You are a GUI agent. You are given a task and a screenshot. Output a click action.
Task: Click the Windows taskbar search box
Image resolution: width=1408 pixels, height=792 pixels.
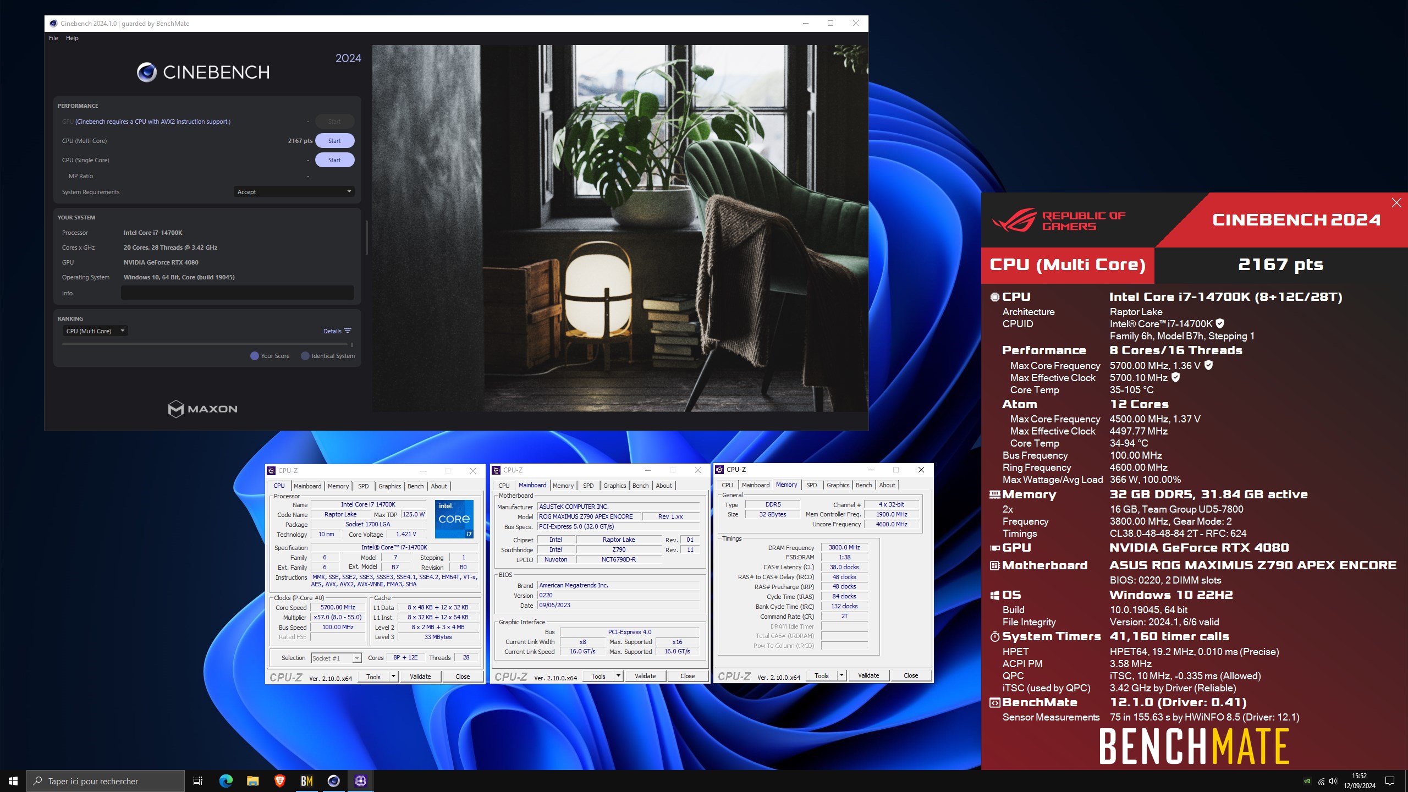click(106, 781)
